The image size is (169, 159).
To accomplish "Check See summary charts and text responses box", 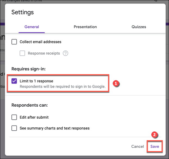I will coord(14,128).
